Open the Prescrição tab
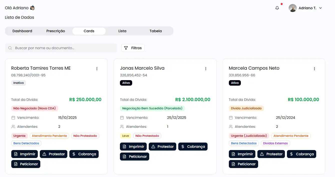The image size is (335, 177). click(56, 31)
